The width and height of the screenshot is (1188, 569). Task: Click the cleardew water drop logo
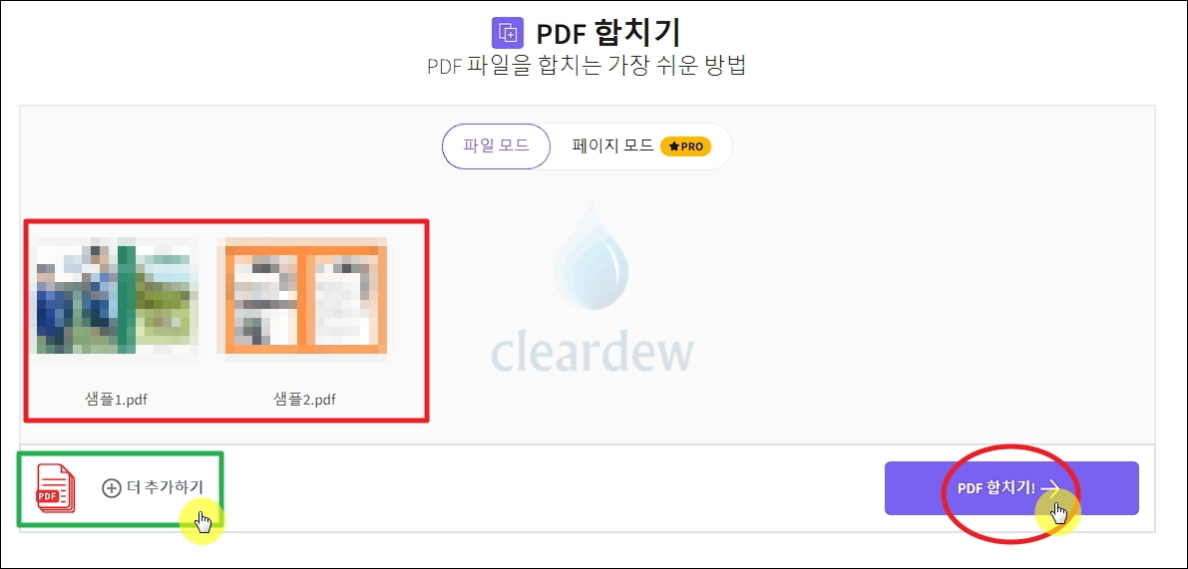591,253
